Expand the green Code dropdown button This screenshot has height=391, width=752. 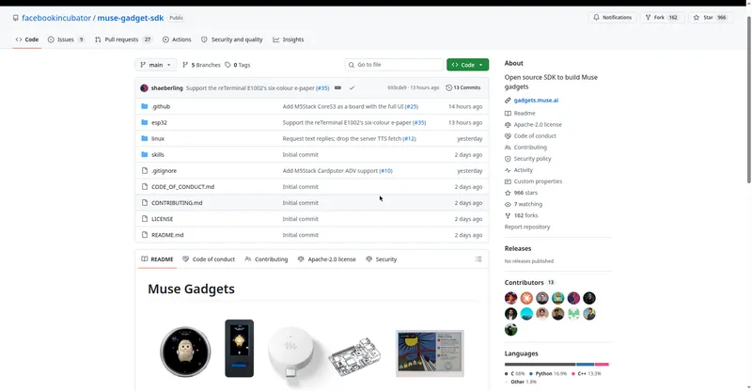[x=467, y=65]
